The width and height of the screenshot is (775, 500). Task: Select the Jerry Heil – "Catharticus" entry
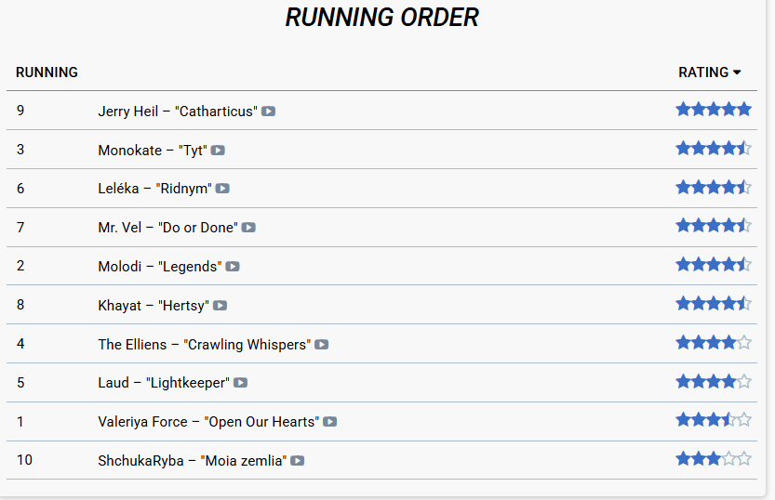click(177, 112)
